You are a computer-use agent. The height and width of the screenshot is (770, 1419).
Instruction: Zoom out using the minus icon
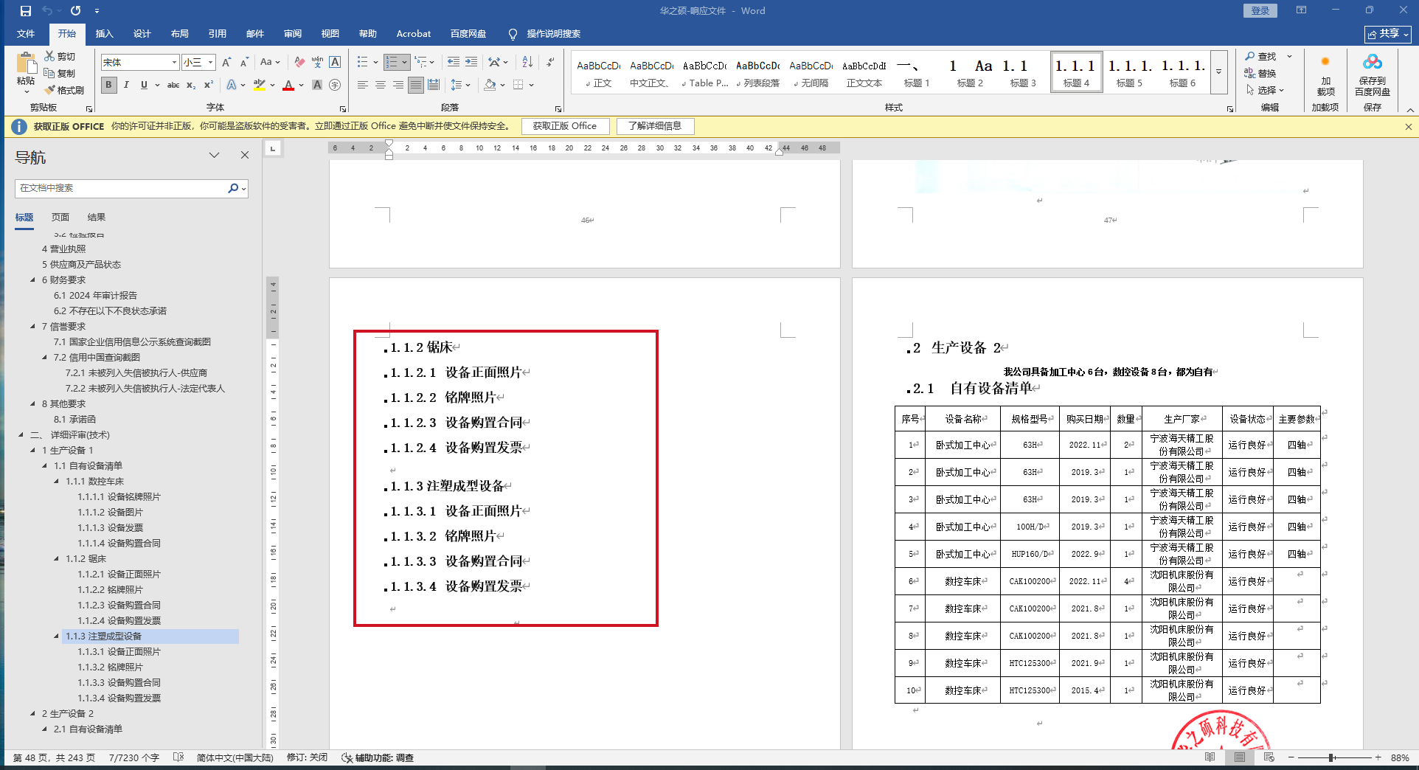[1291, 757]
